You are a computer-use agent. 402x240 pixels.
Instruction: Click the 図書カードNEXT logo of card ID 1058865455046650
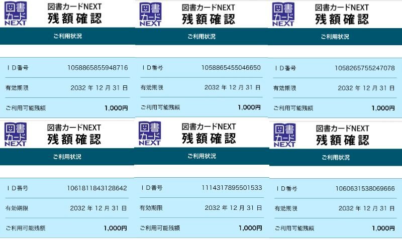point(150,15)
